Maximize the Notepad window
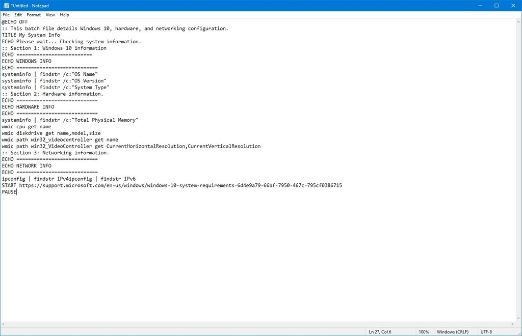This screenshot has width=522, height=336. [x=496, y=5]
